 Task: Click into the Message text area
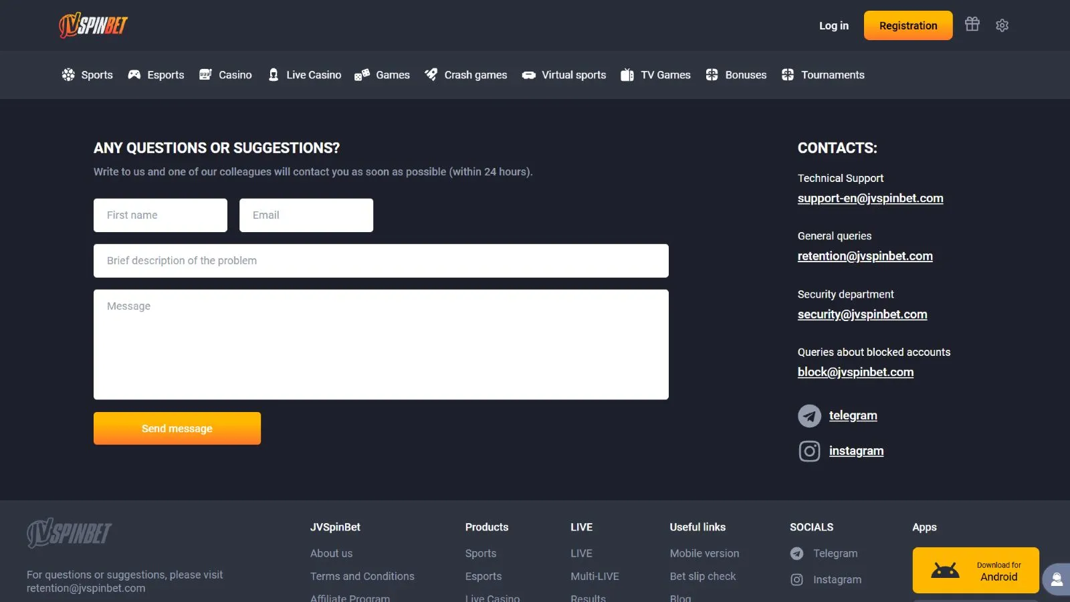[381, 344]
